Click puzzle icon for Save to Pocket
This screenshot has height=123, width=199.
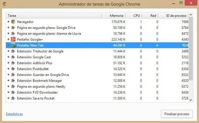point(13,98)
